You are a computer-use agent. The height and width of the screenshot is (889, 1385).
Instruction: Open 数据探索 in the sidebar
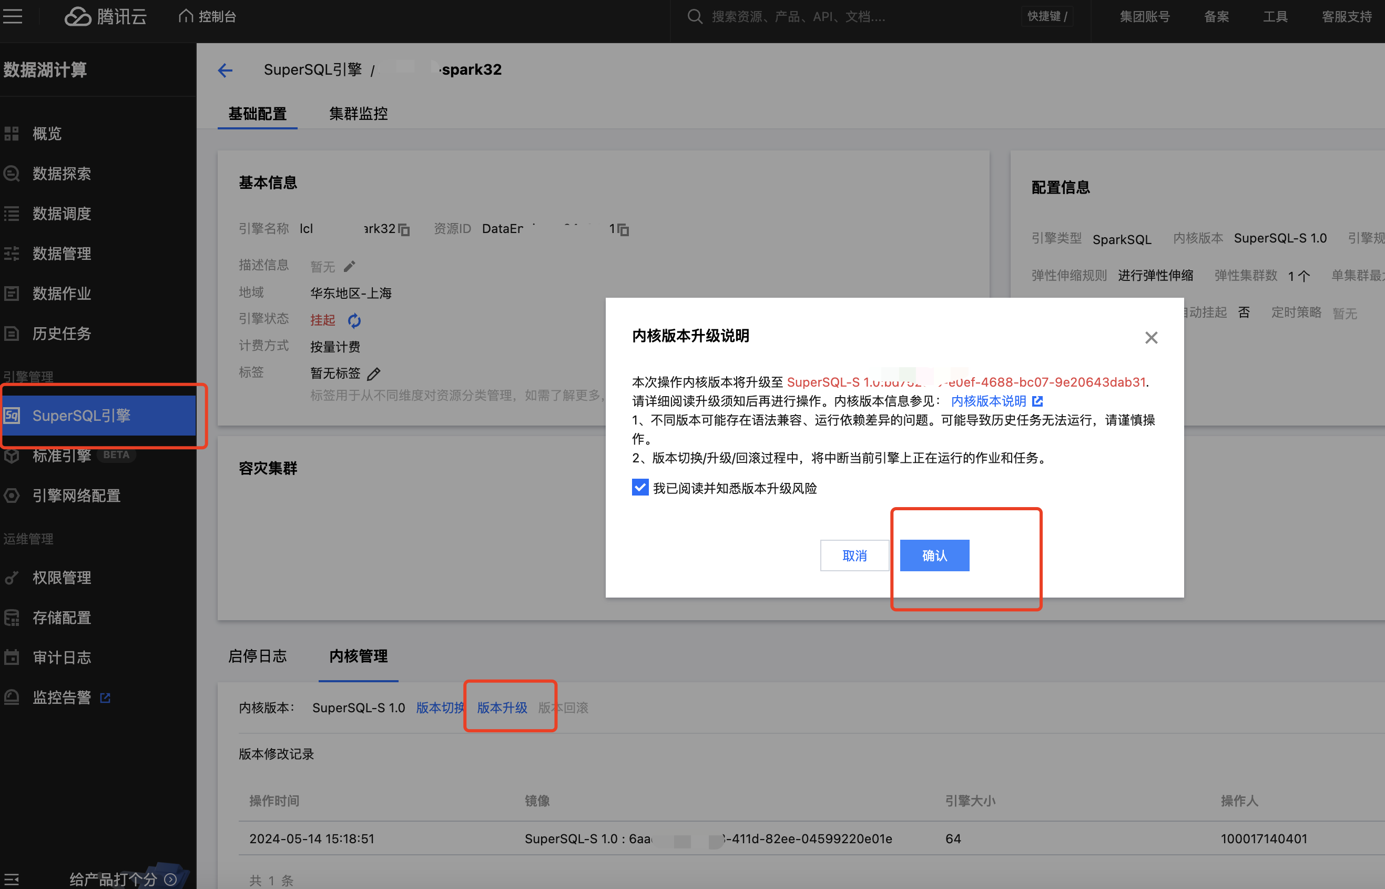pyautogui.click(x=62, y=174)
